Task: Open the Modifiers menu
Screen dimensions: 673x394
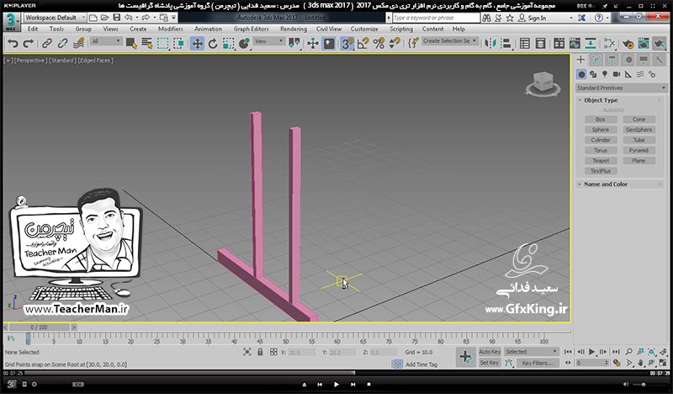Action: [171, 29]
